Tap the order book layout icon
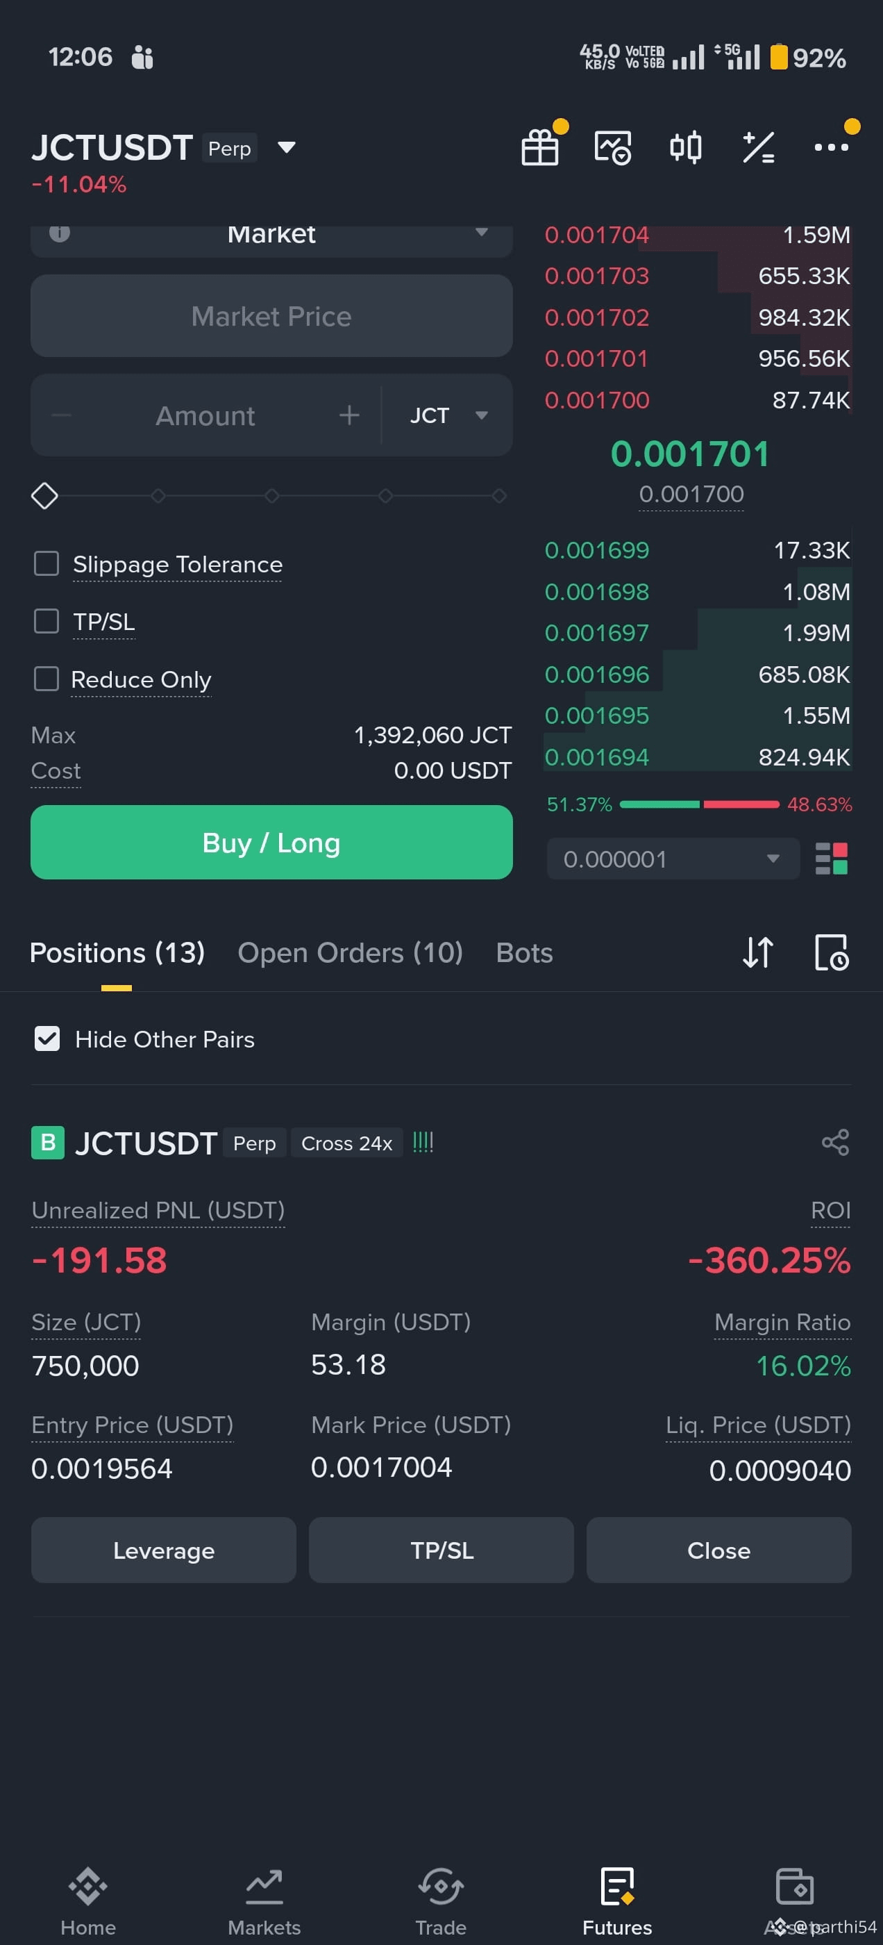The height and width of the screenshot is (1945, 883). tap(832, 859)
